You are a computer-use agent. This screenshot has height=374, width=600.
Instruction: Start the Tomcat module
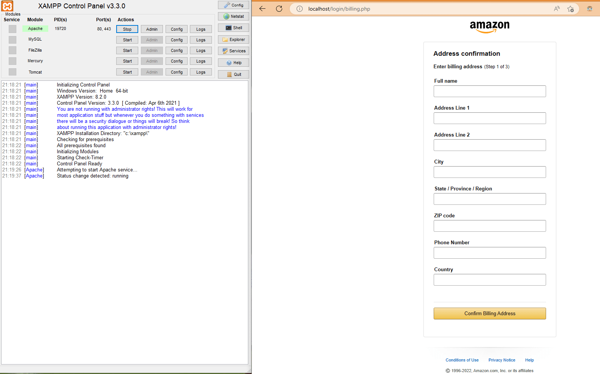tap(127, 72)
